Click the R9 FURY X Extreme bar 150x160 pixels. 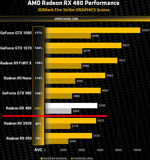point(81,61)
